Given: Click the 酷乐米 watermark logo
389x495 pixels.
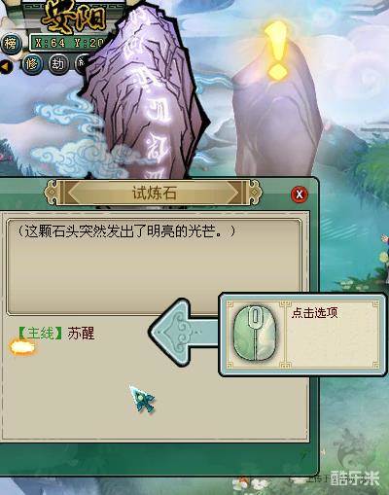Looking at the screenshot, I should pyautogui.click(x=354, y=478).
